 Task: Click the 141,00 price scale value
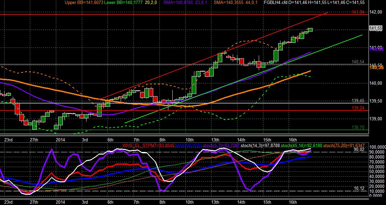coord(375,47)
